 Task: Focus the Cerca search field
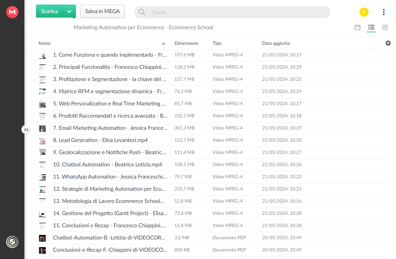(232, 12)
